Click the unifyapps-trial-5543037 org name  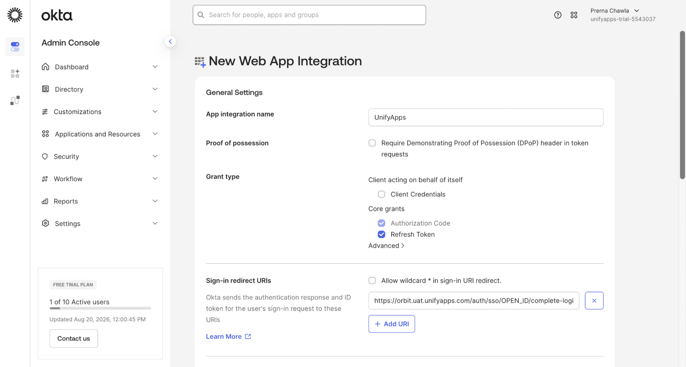coord(623,19)
